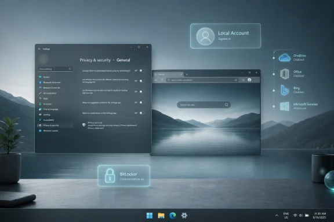This screenshot has height=222, width=334.
Task: Click the Search the web box
Action: [204, 105]
